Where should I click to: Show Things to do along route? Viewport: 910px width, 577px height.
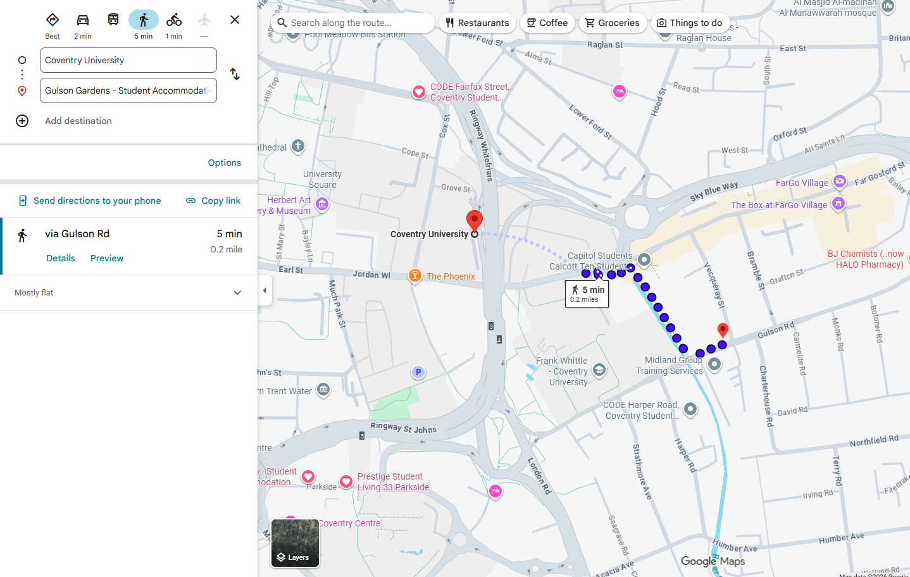[690, 23]
